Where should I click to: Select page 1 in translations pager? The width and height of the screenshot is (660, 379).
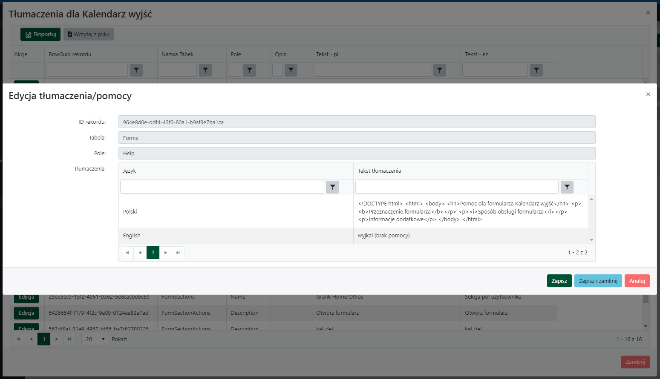[x=153, y=253]
